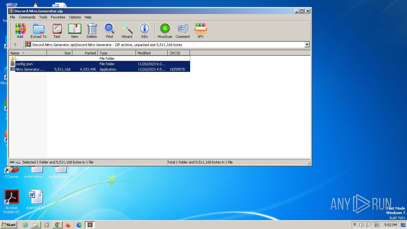Click the Show desktop button in the tray

click(x=404, y=225)
